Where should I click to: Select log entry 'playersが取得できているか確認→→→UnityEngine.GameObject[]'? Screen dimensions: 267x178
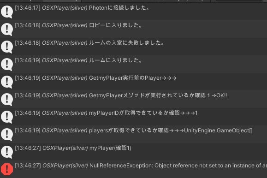click(134, 135)
